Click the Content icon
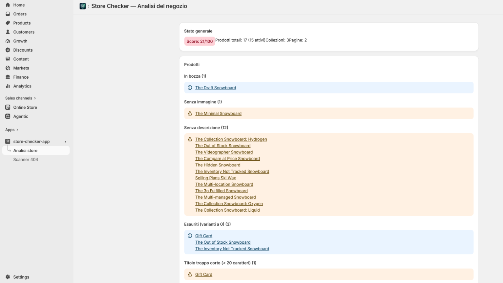The image size is (503, 283). tap(8, 59)
